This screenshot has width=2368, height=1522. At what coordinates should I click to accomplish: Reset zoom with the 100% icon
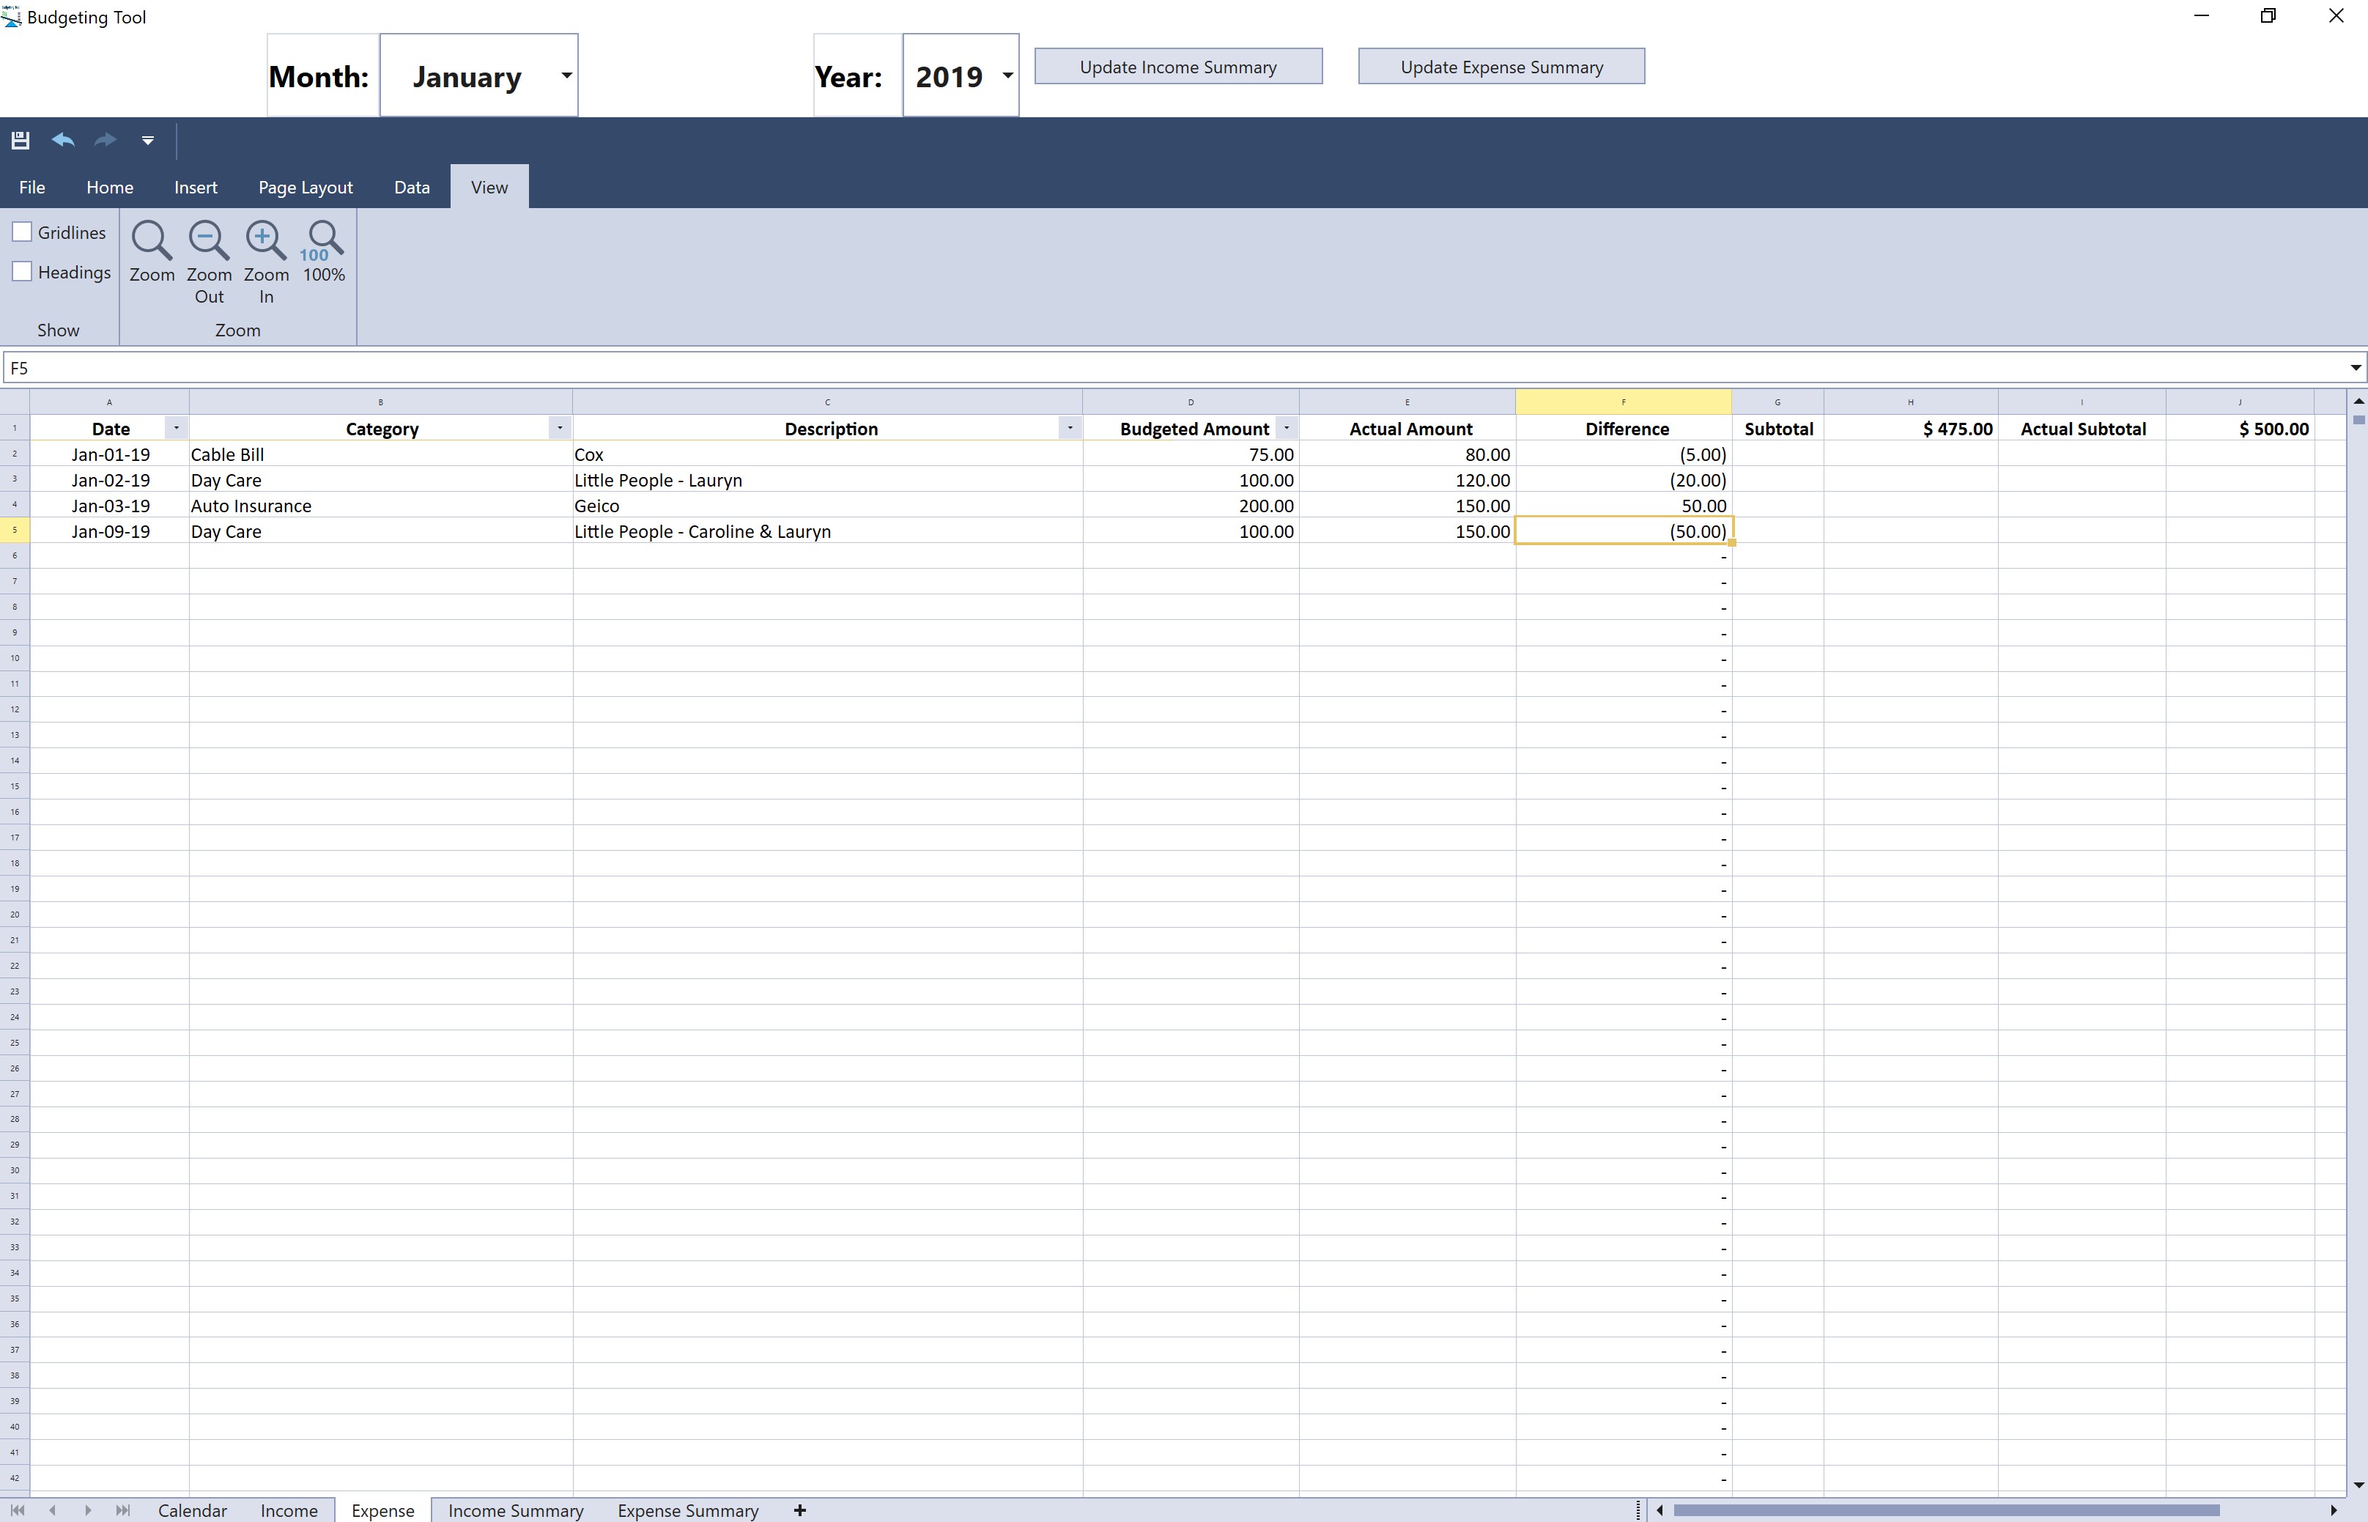pyautogui.click(x=324, y=240)
